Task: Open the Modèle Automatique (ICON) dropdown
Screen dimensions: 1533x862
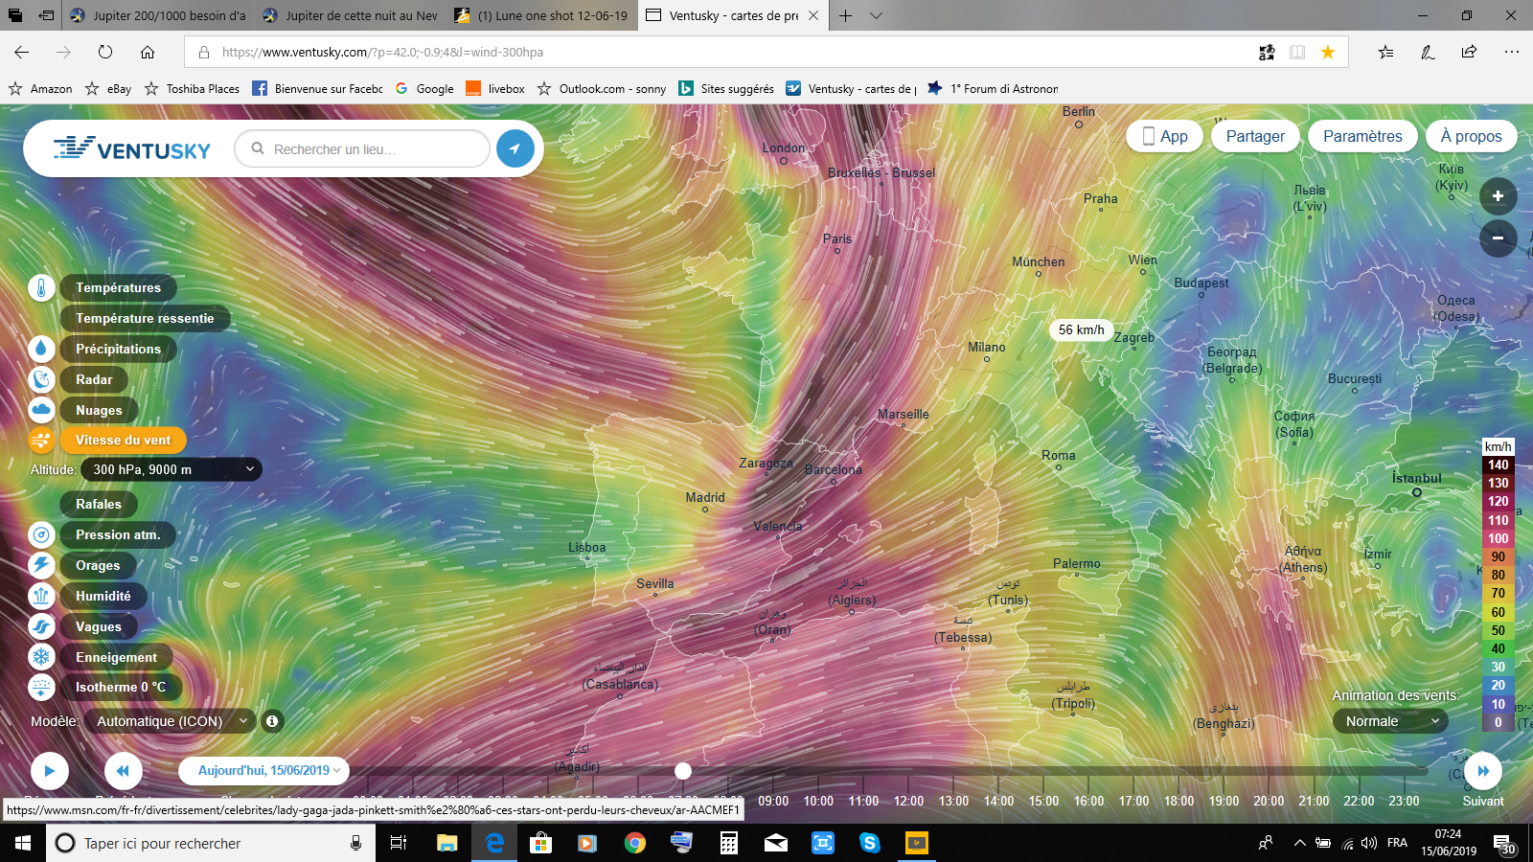Action: [171, 721]
